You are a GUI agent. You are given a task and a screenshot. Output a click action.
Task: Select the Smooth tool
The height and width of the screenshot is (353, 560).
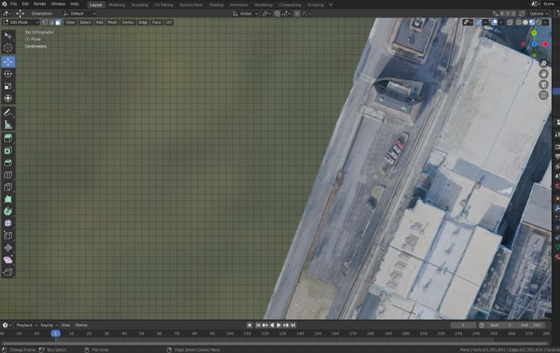[8, 223]
